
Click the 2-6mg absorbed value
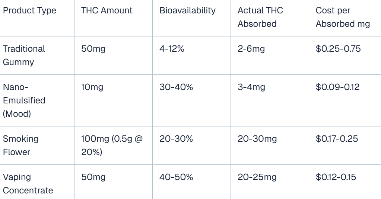pos(251,48)
